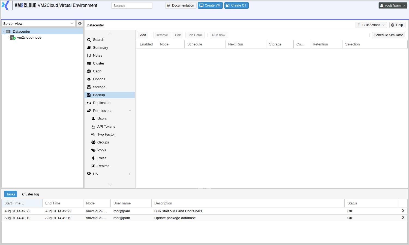
Task: Sort backup jobs by Schedule column
Action: point(205,44)
